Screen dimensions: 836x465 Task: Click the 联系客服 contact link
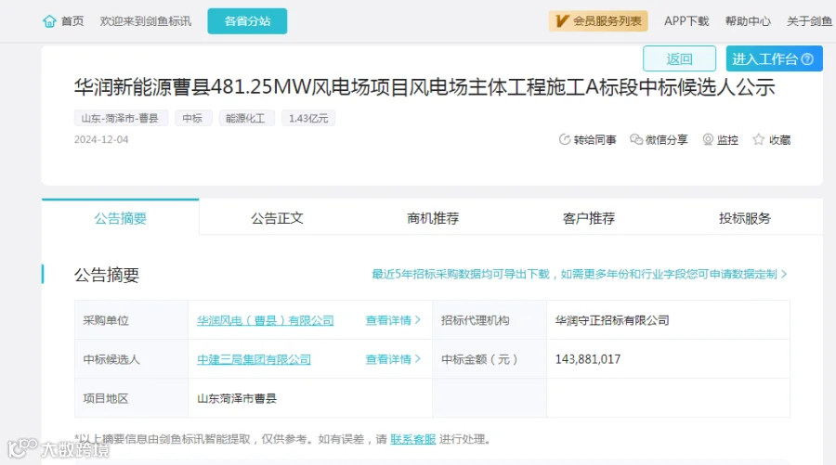[x=413, y=439]
